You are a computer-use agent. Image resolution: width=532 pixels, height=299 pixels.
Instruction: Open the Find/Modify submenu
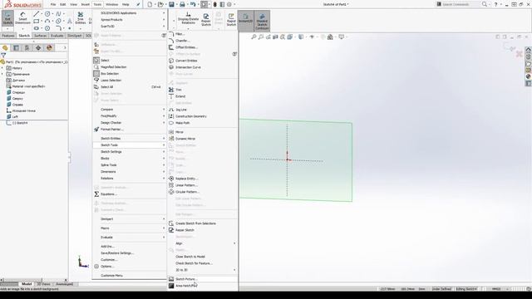click(x=130, y=116)
